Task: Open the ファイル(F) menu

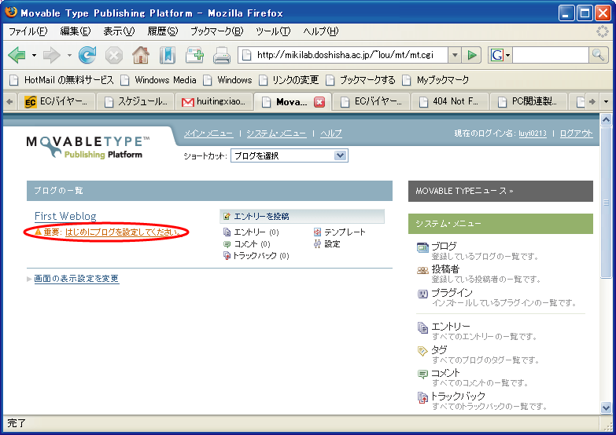Action: point(28,31)
